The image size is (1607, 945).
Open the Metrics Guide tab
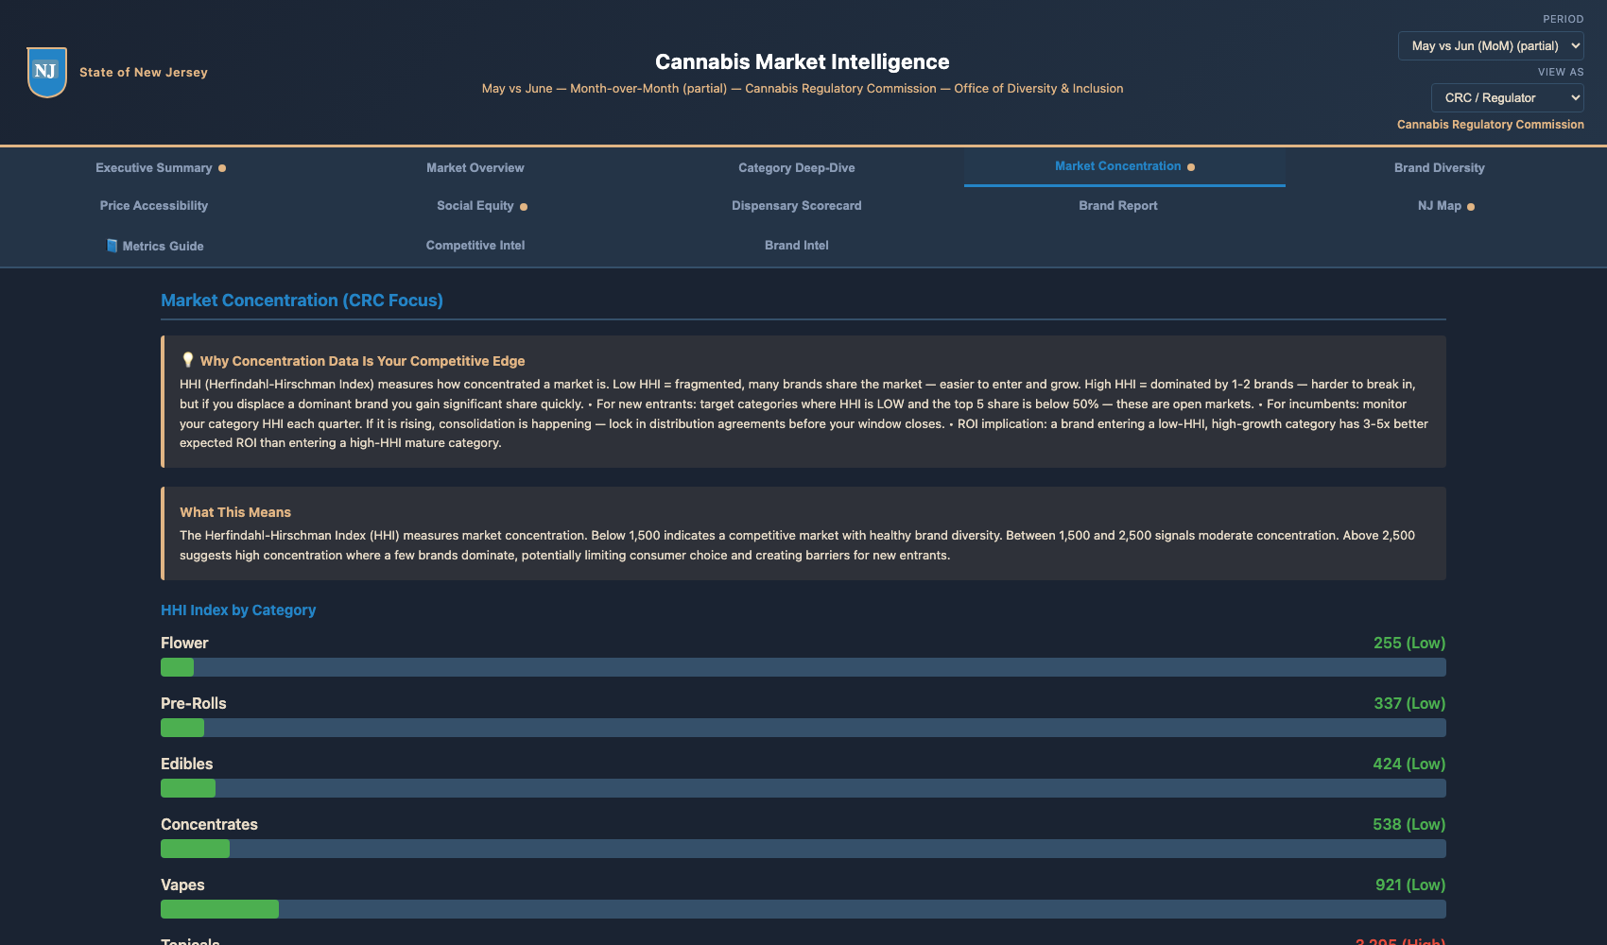tap(154, 246)
